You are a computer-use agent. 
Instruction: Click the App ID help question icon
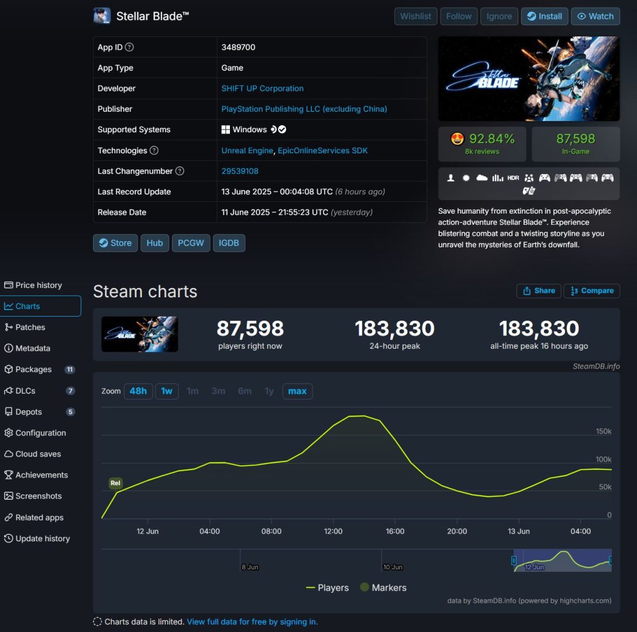(129, 47)
